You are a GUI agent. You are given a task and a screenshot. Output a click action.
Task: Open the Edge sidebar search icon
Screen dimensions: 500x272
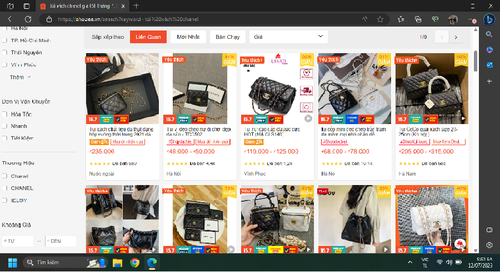(489, 34)
